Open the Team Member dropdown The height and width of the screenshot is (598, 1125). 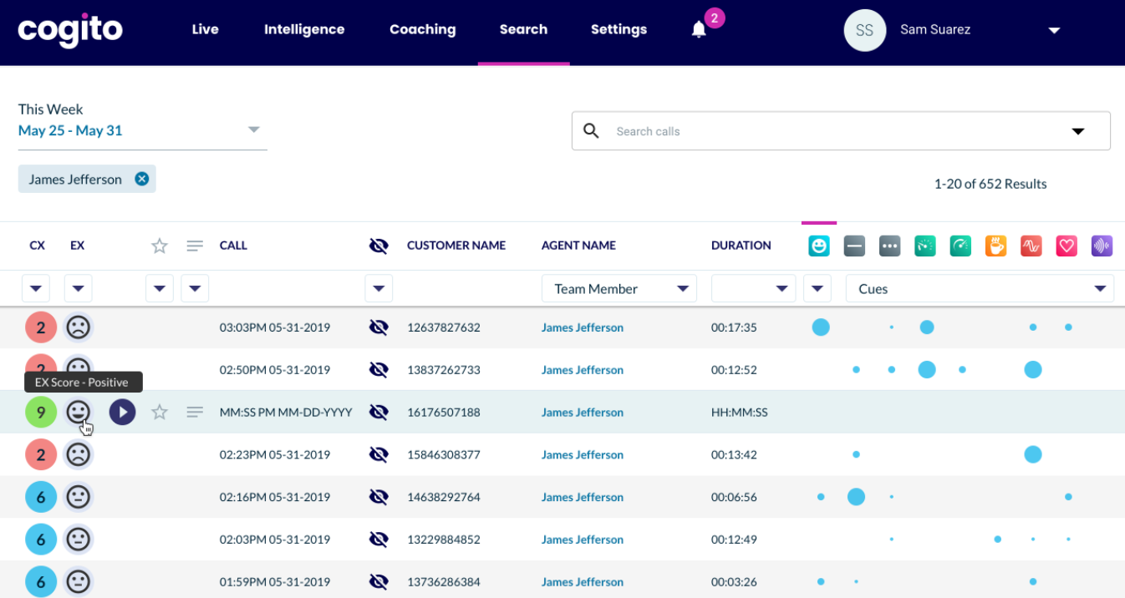619,289
